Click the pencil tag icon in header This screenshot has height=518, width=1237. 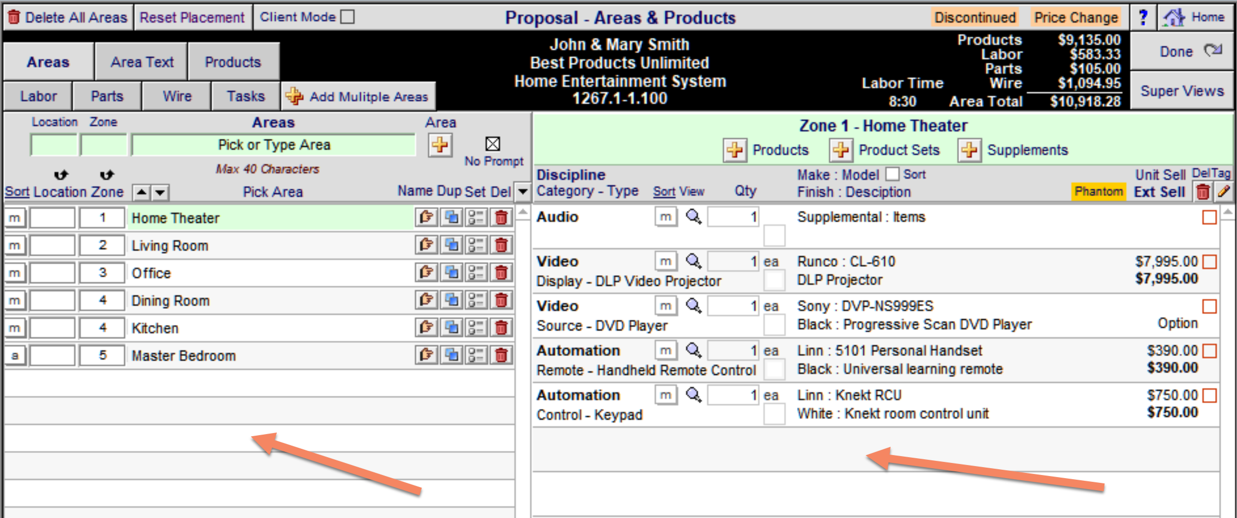[1224, 192]
